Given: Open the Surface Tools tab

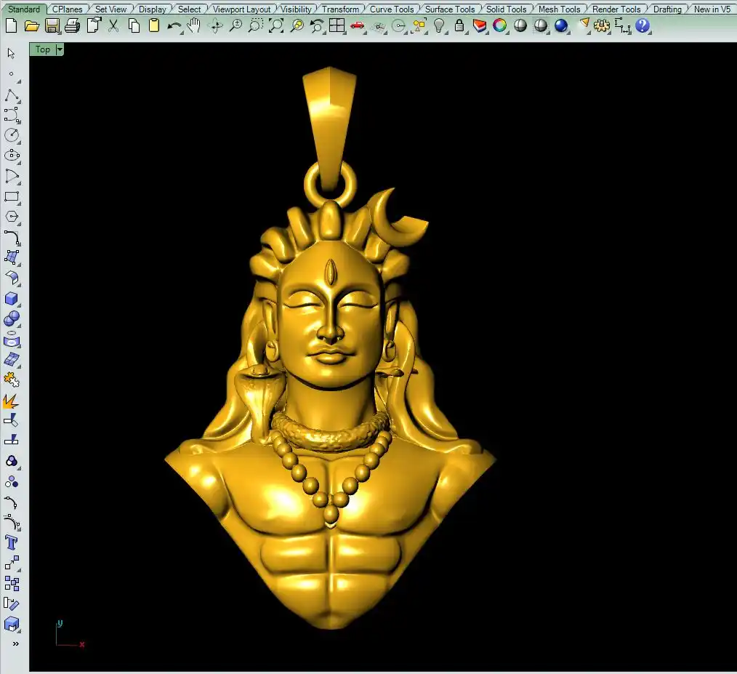Looking at the screenshot, I should [449, 9].
